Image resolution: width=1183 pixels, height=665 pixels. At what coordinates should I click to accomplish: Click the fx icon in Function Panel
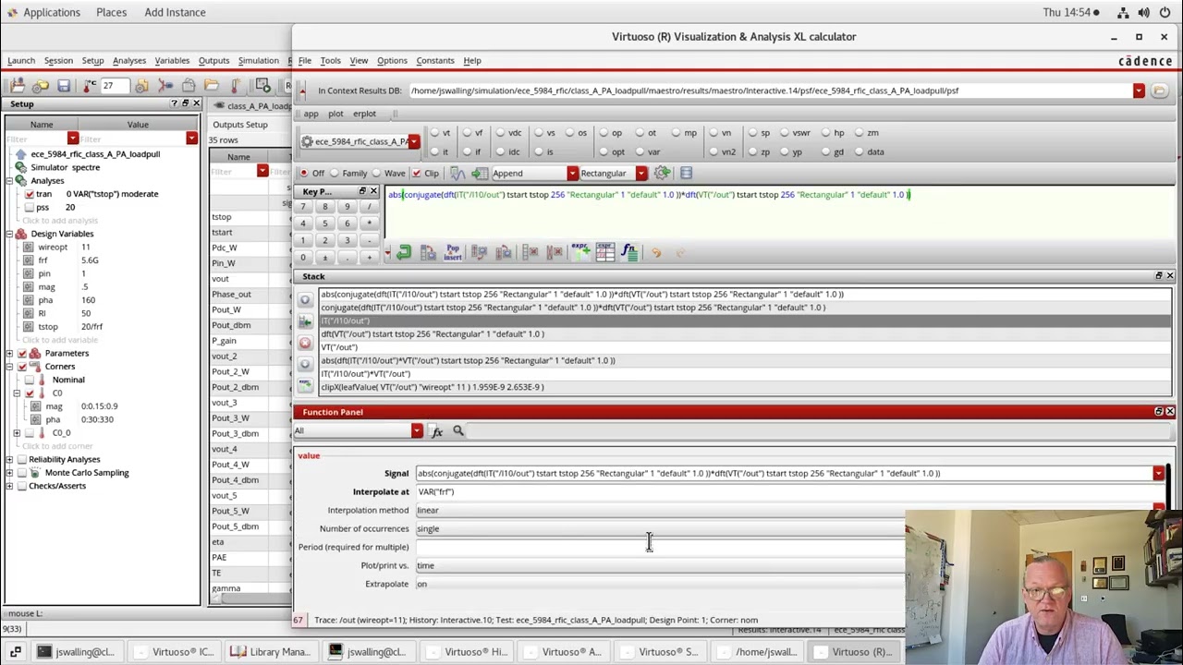click(437, 431)
